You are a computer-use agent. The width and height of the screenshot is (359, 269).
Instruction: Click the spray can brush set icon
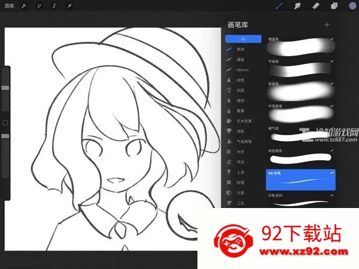[229, 100]
